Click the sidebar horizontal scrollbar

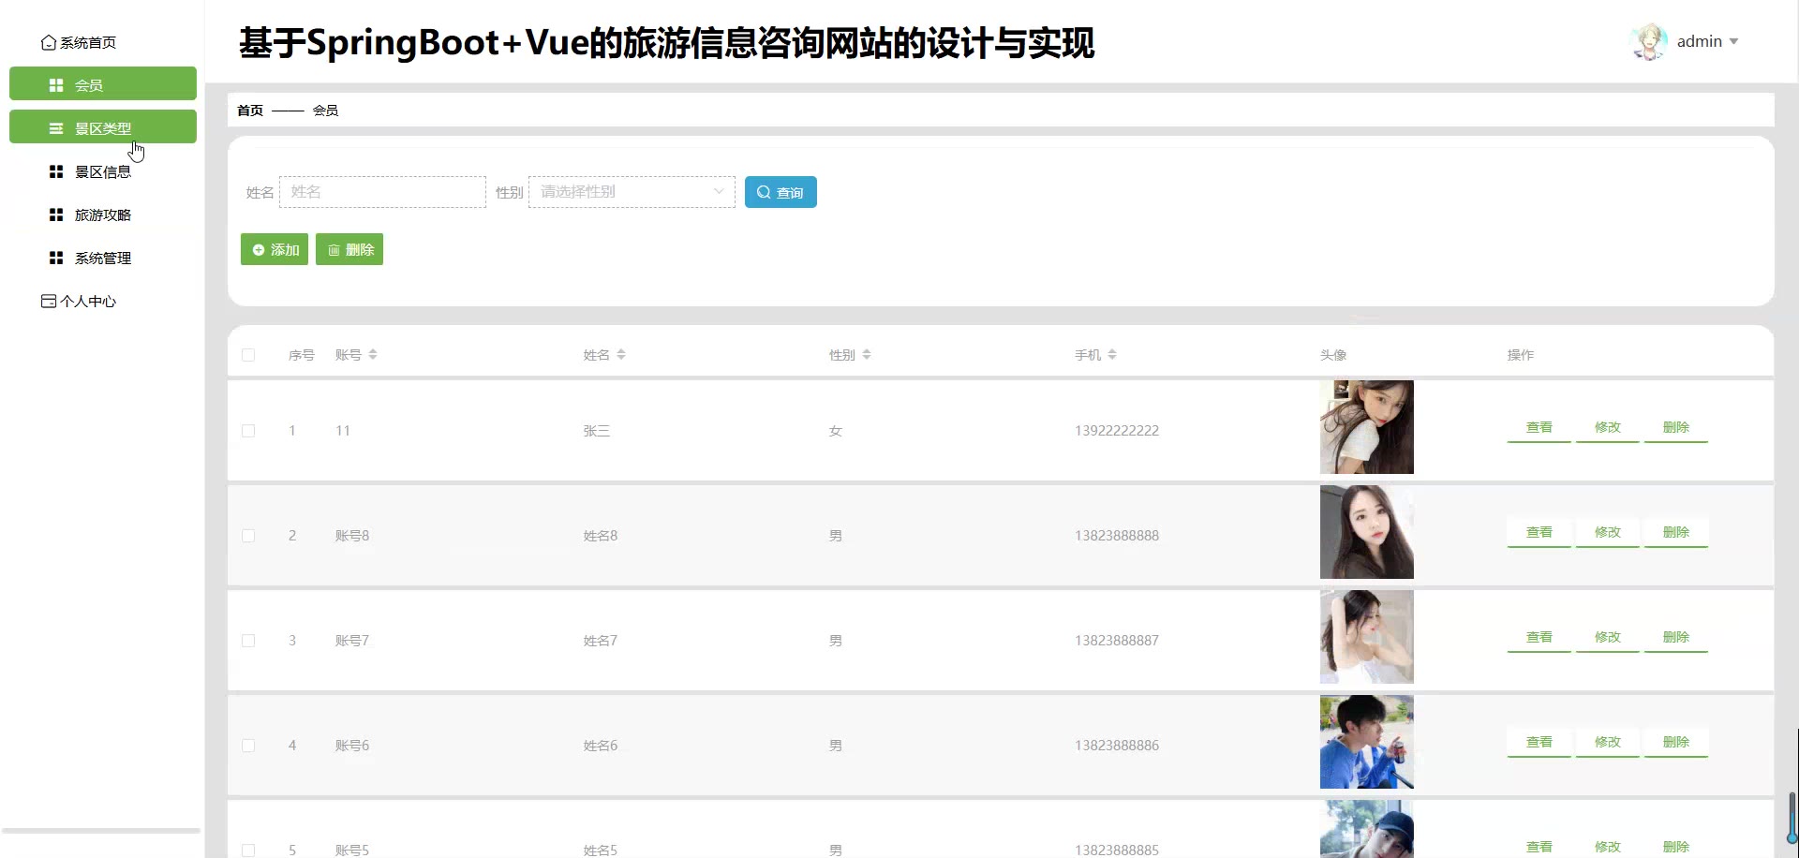click(x=101, y=831)
